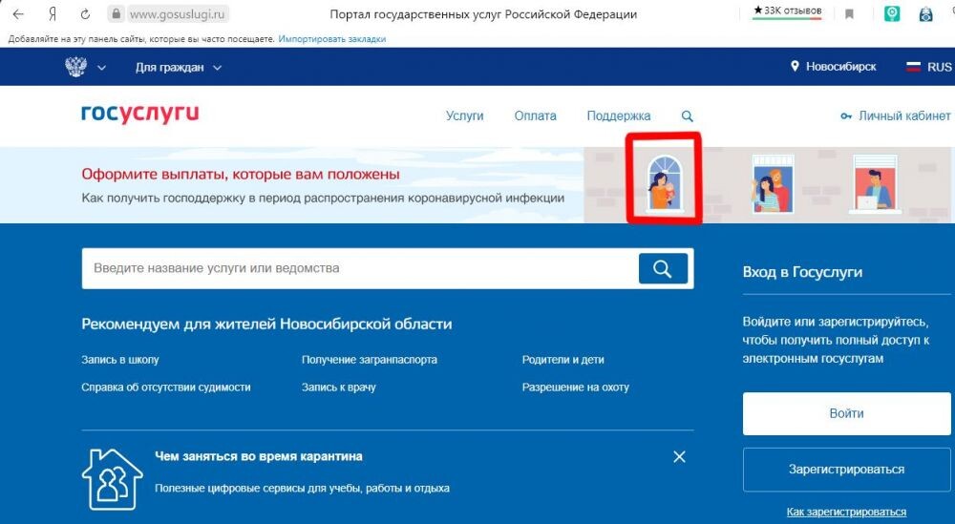
Task: Click the woman with baby window illustration
Action: (x=664, y=182)
